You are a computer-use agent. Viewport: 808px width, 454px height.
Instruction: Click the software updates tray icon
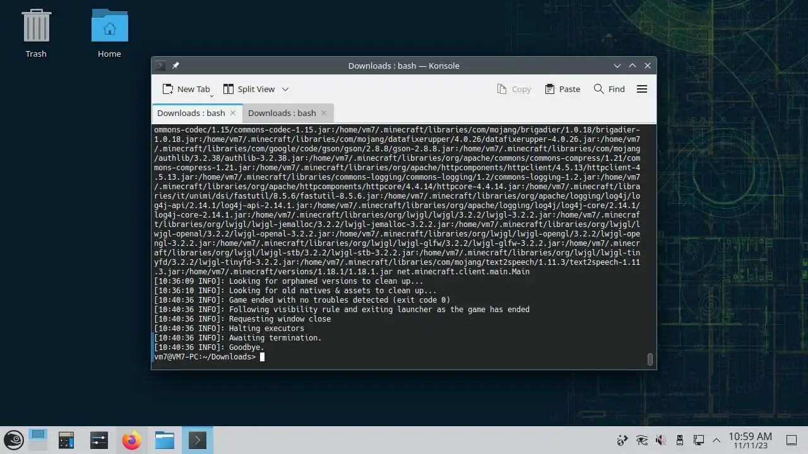point(622,440)
